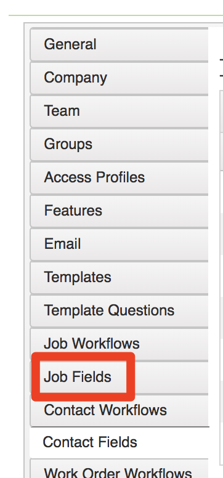Open the Groups settings section
The height and width of the screenshot is (478, 223).
(x=120, y=144)
